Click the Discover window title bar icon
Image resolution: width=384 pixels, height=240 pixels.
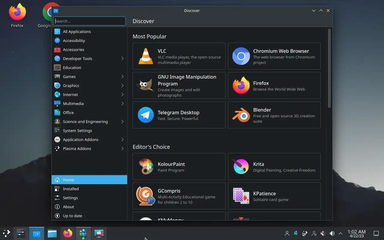tap(56, 10)
